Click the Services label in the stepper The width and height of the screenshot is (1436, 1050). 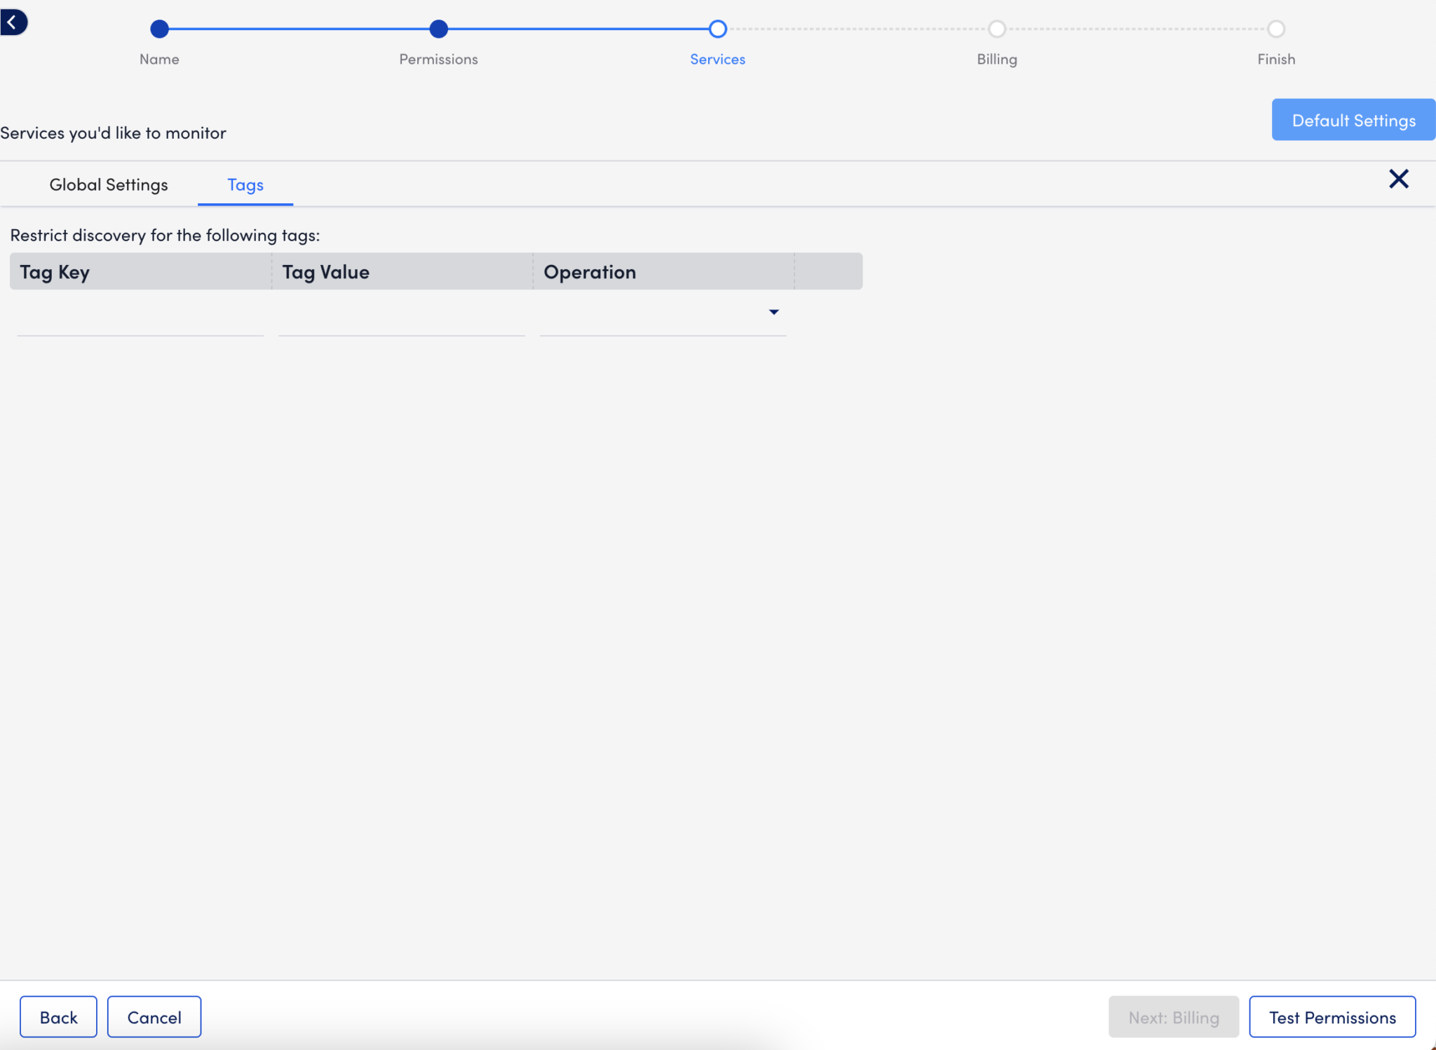point(717,59)
